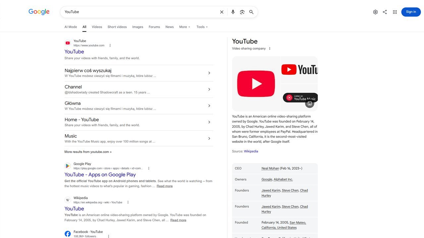Open the Channel sitelink row
This screenshot has width=424, height=238.
[x=139, y=90]
